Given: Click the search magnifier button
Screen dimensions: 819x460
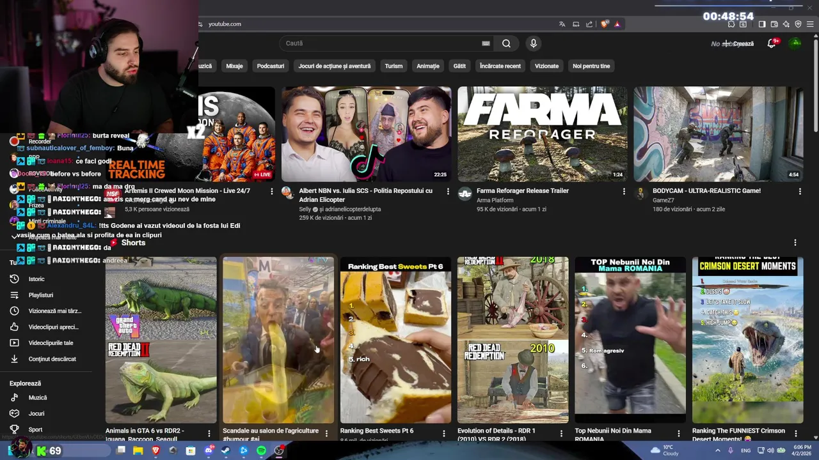Looking at the screenshot, I should coord(506,43).
